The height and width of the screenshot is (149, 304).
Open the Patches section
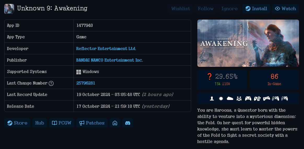[x=92, y=123]
